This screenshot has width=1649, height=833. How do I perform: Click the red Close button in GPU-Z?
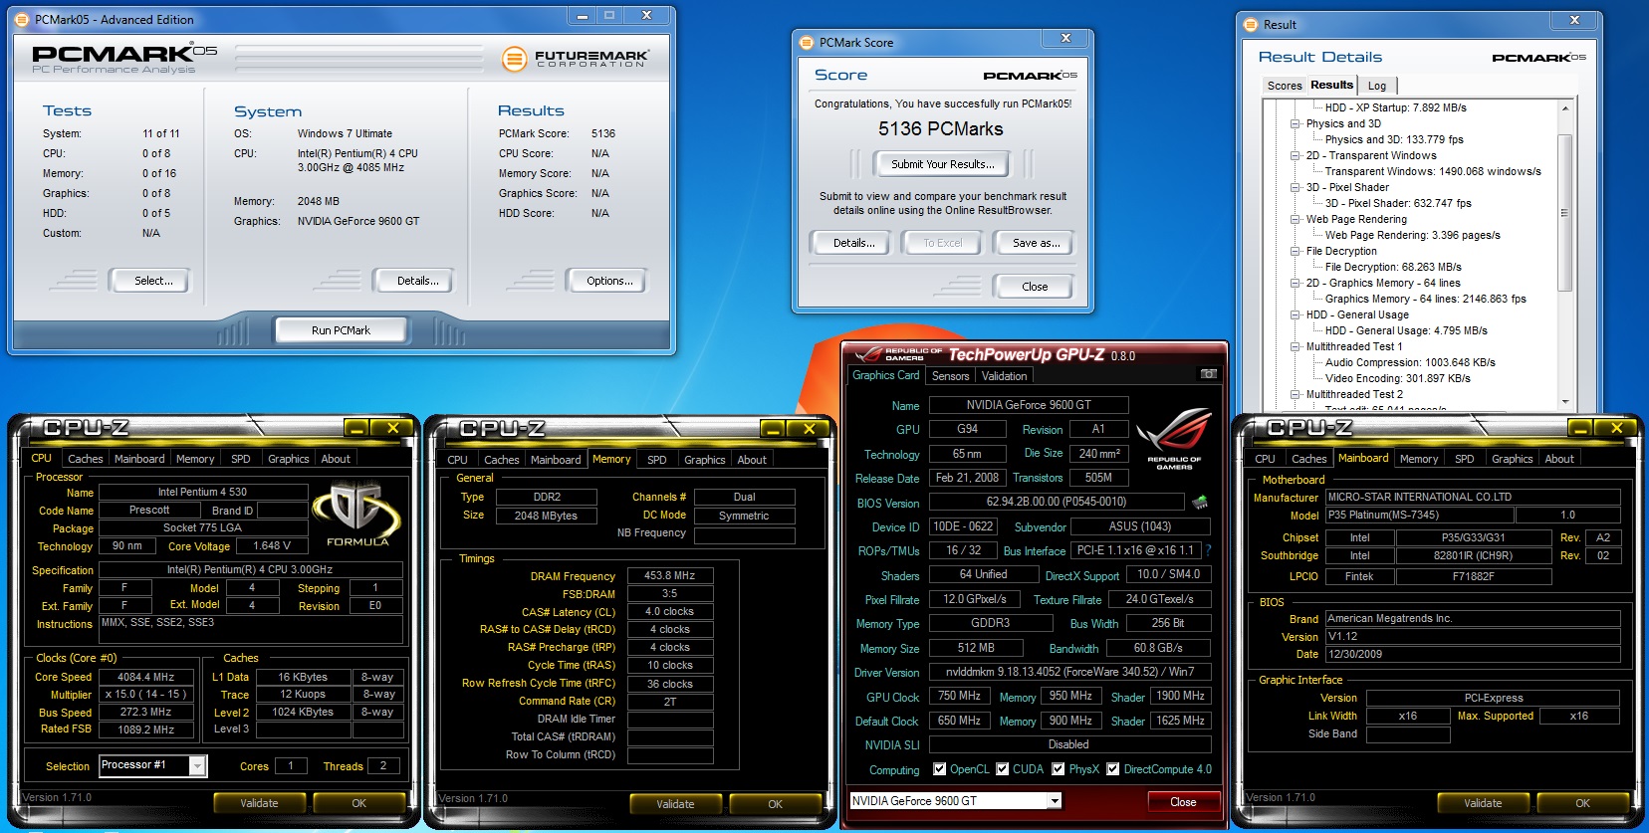(x=1183, y=802)
